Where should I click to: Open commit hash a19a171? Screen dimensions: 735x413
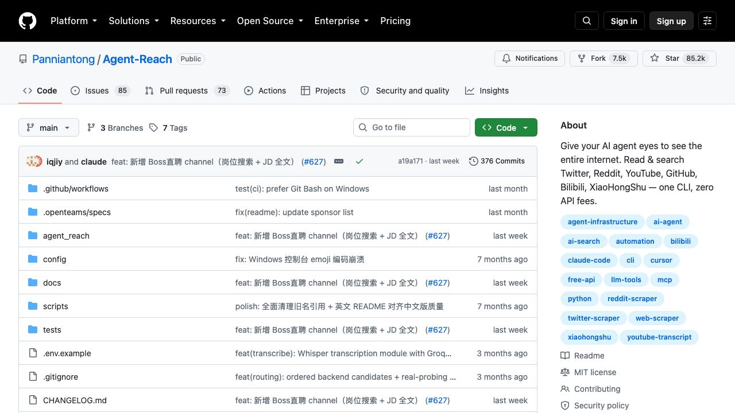tap(411, 161)
